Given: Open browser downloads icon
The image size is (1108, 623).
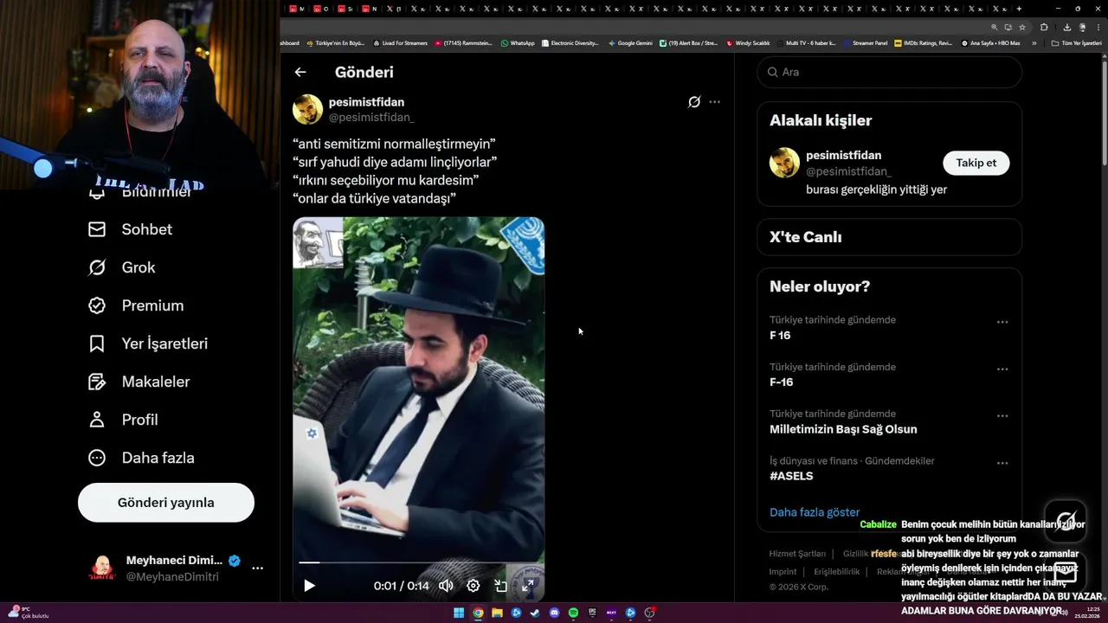Looking at the screenshot, I should (1067, 27).
